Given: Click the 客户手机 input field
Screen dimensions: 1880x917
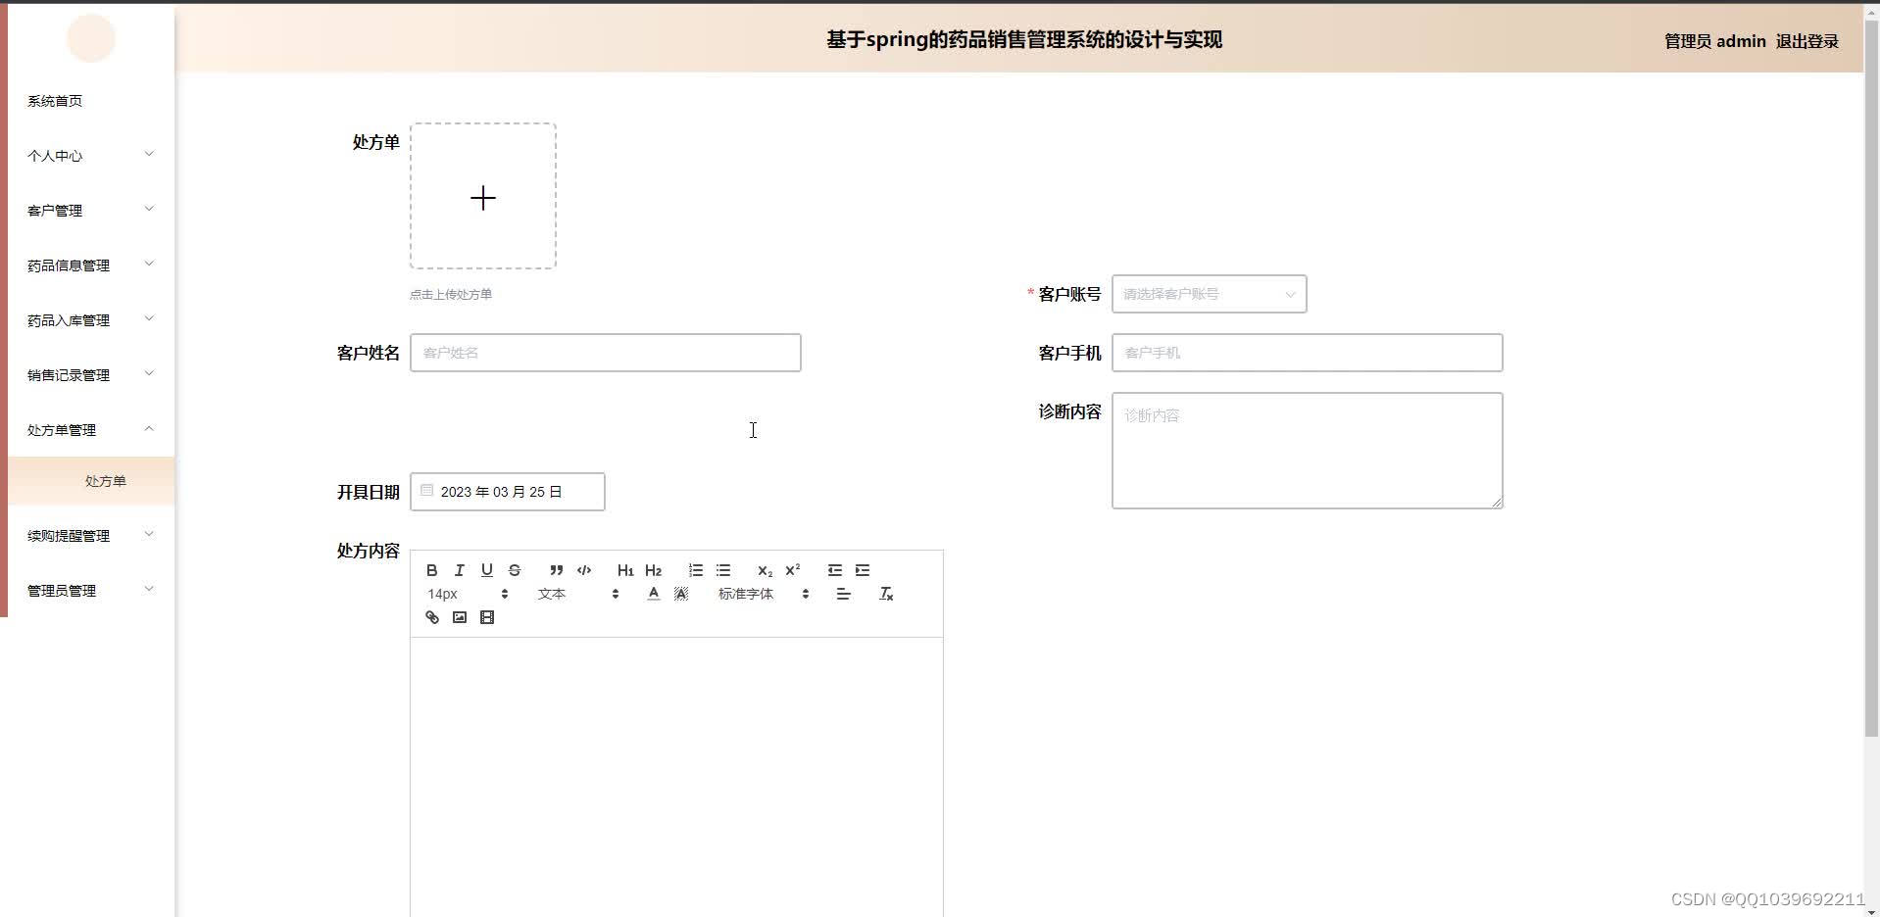Looking at the screenshot, I should tap(1307, 353).
